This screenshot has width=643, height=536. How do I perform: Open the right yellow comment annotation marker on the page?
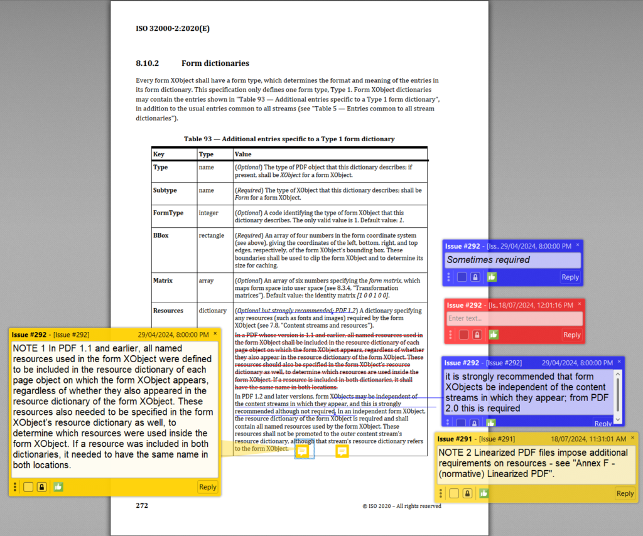[342, 451]
